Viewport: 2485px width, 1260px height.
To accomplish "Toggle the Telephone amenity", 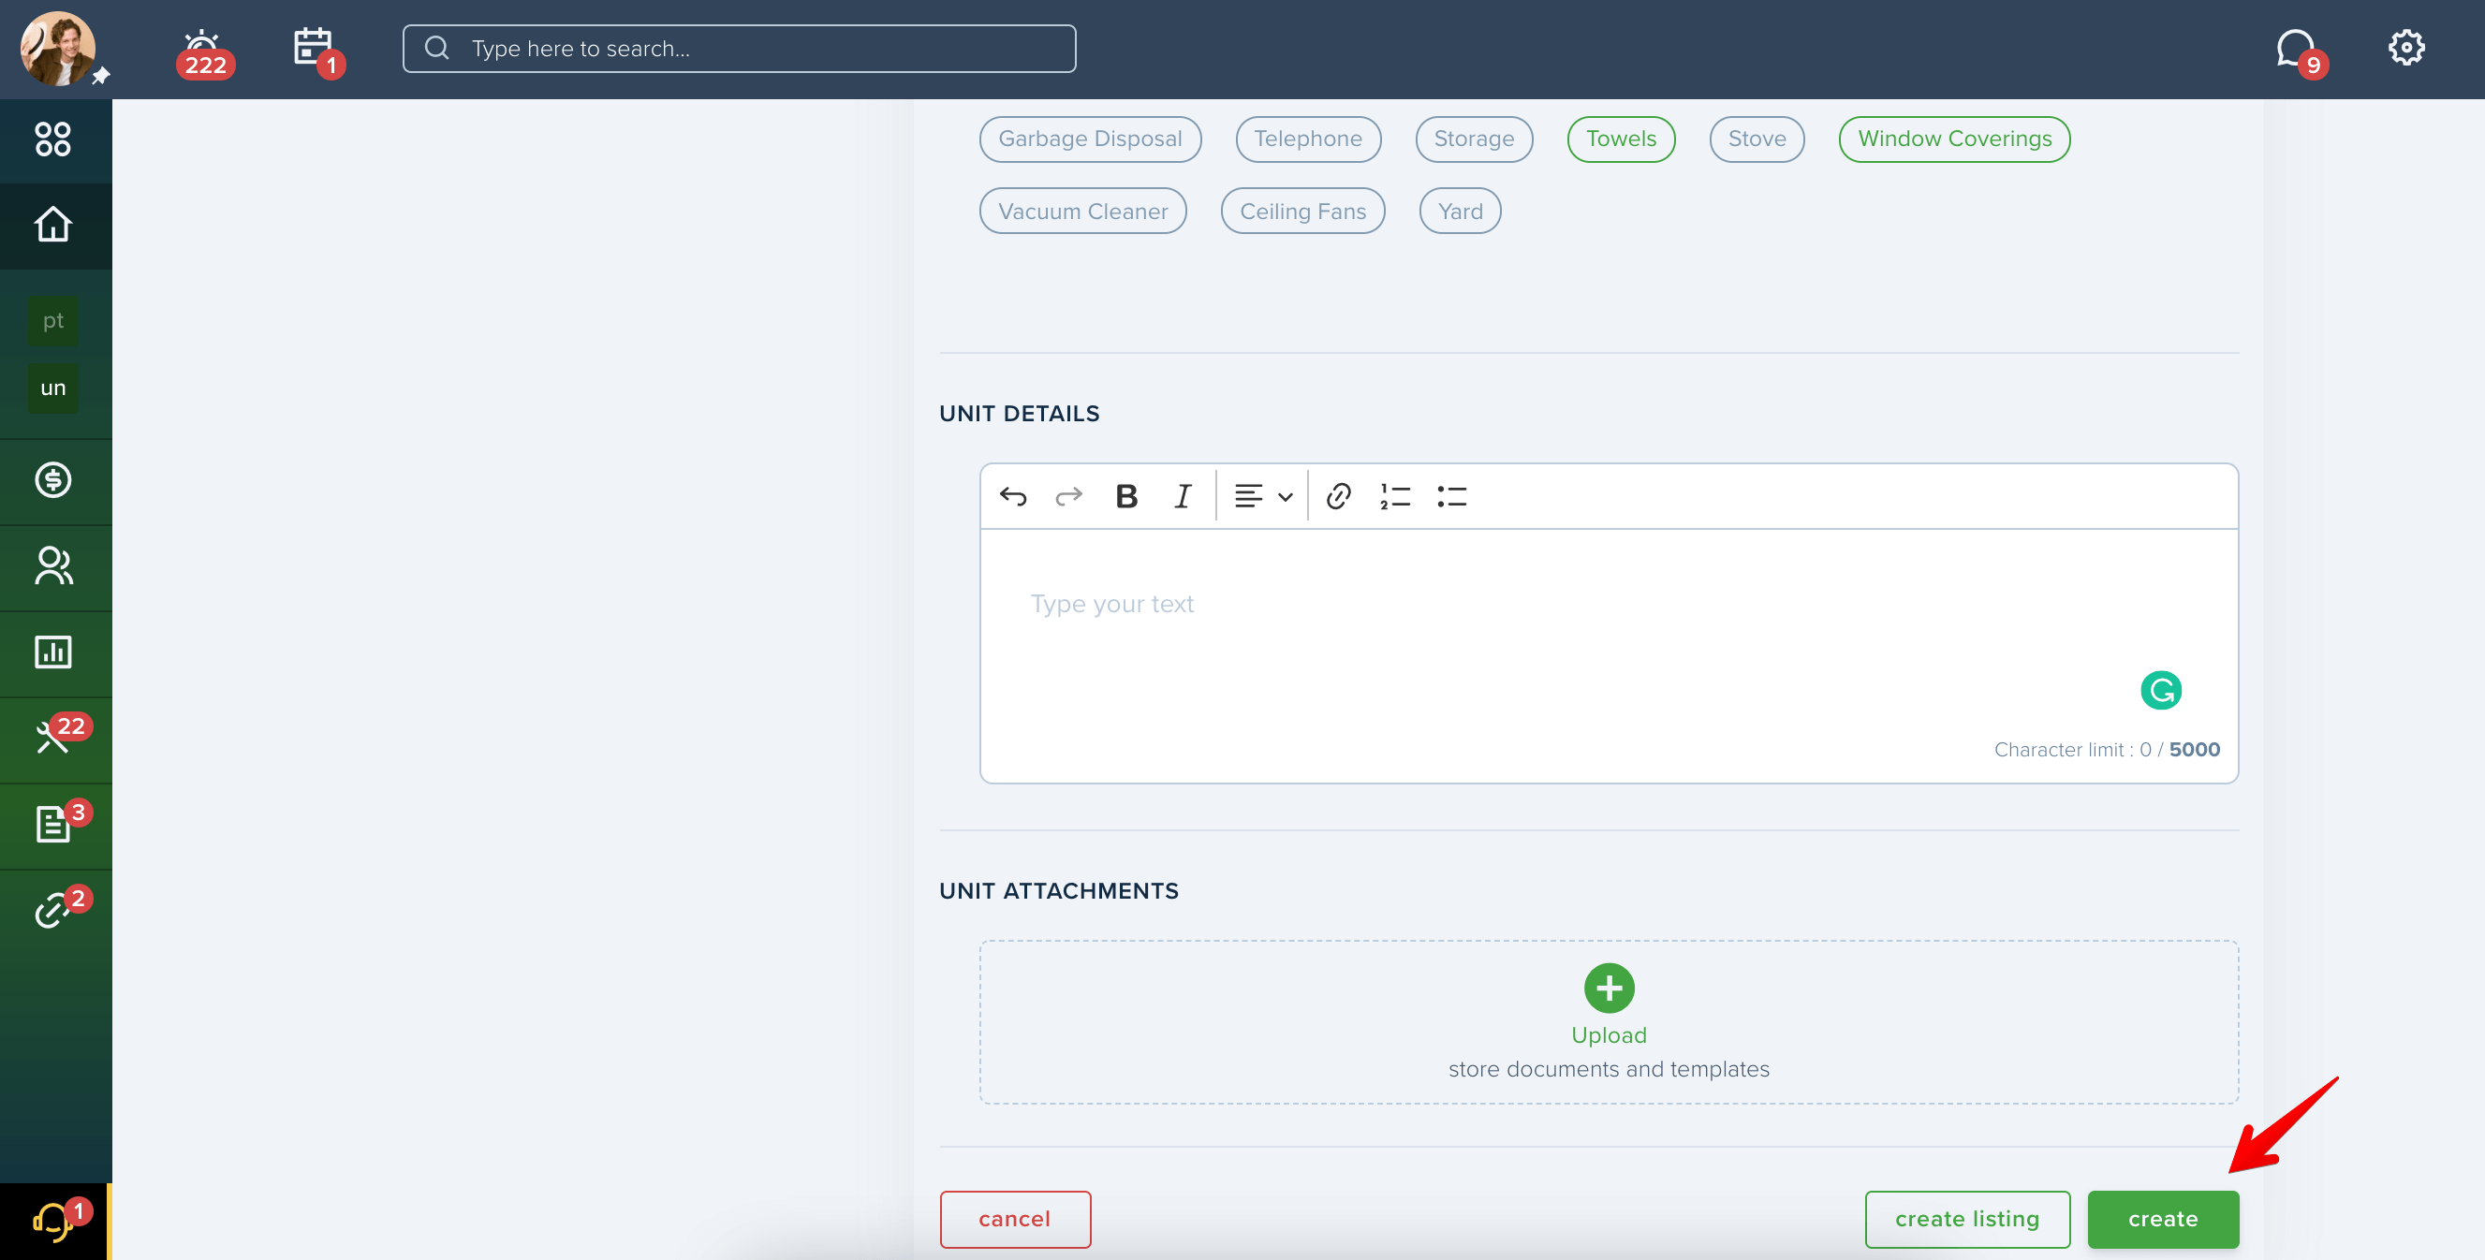I will pyautogui.click(x=1308, y=139).
